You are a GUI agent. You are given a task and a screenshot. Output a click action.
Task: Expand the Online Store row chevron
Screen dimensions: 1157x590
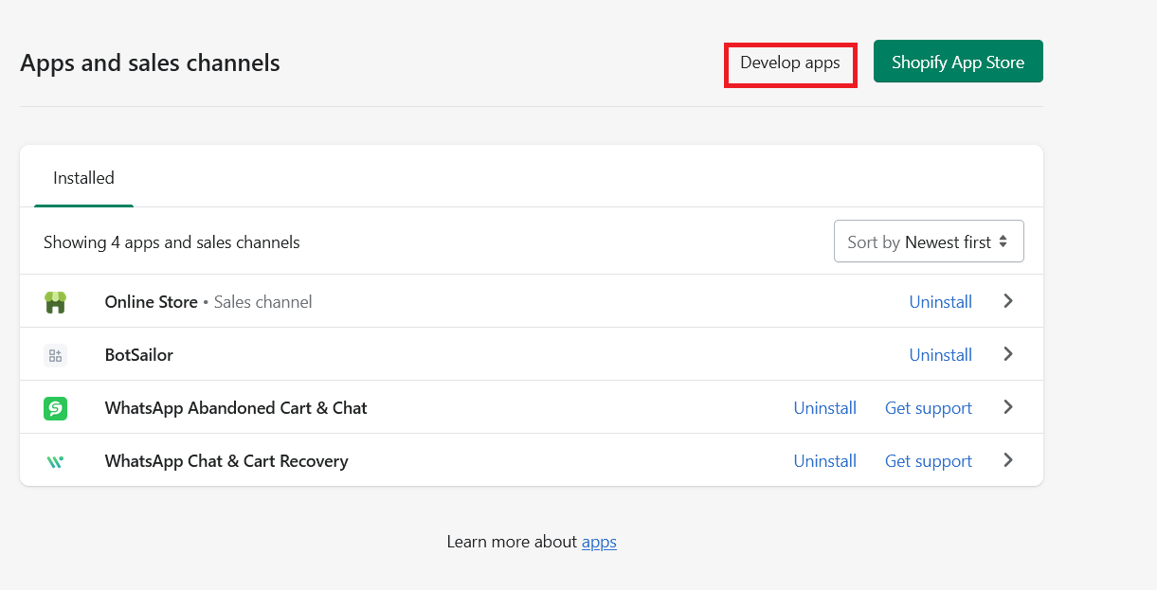click(x=1008, y=301)
